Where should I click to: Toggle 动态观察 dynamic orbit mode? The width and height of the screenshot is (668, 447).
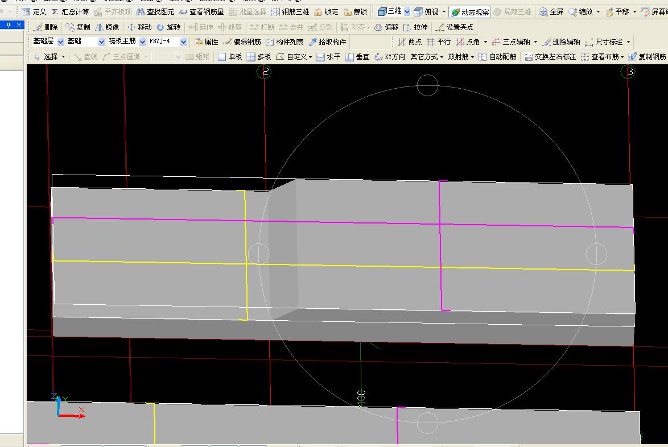pyautogui.click(x=470, y=12)
